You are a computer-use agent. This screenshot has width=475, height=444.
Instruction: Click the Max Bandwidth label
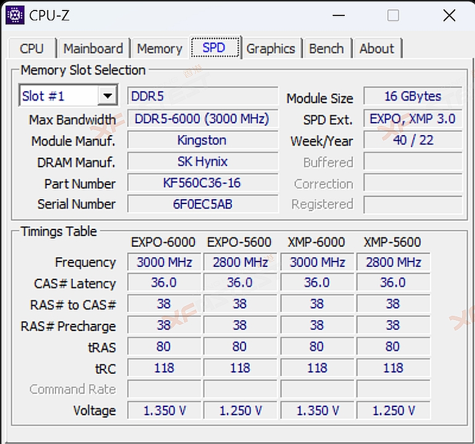72,120
